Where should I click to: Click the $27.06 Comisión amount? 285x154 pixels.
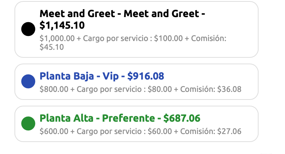(229, 131)
